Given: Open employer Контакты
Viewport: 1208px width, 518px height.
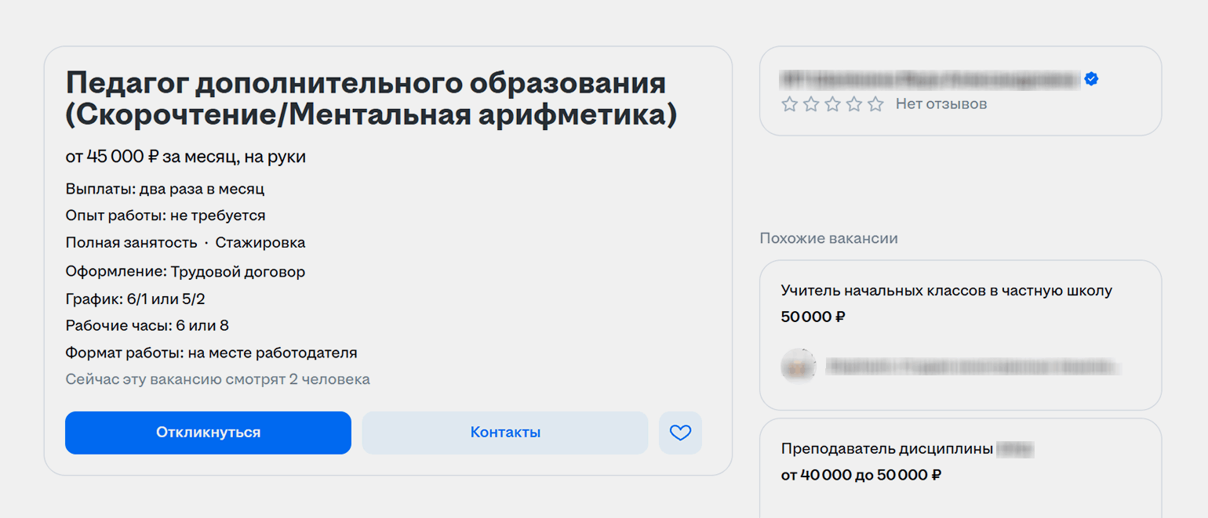Looking at the screenshot, I should coord(504,433).
